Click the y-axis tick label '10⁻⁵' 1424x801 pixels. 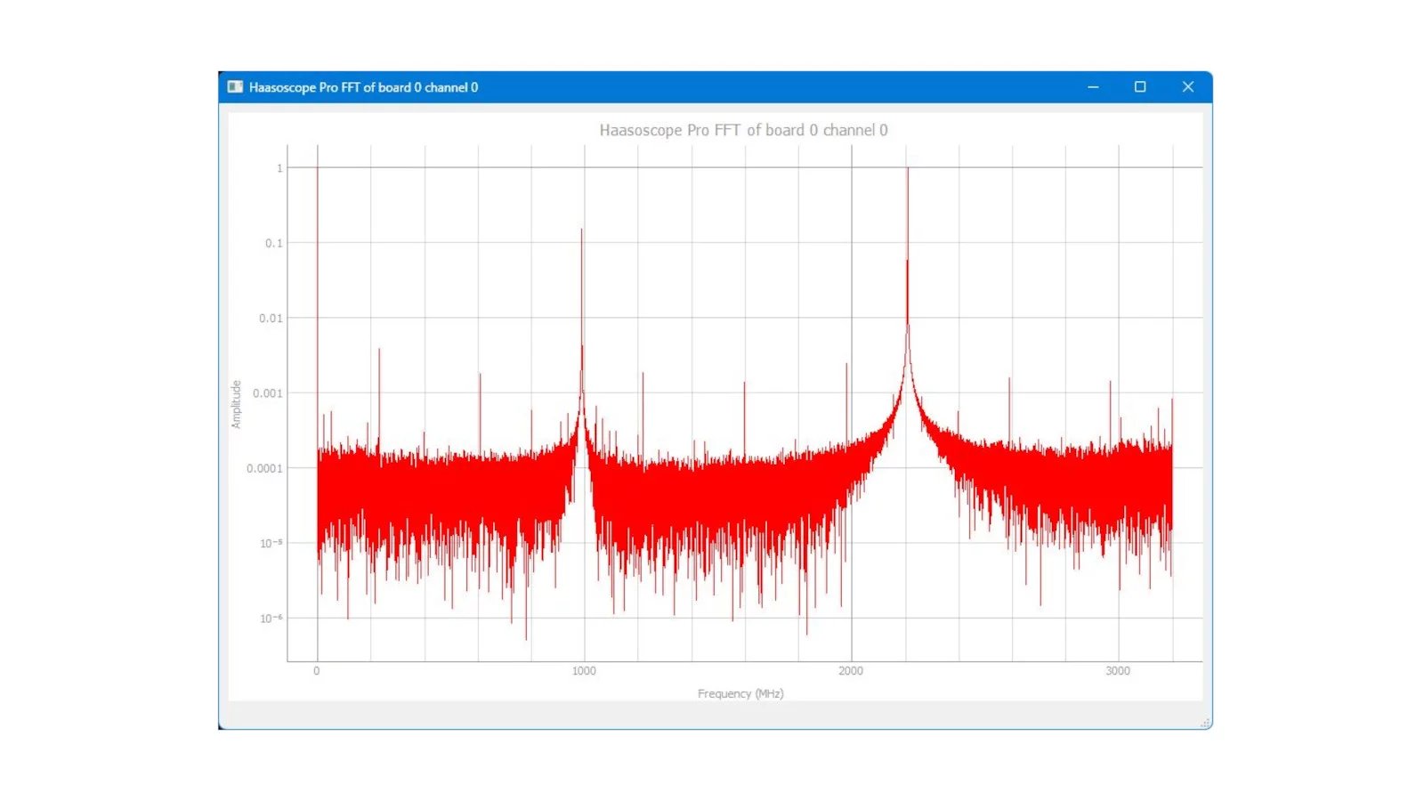tap(271, 543)
